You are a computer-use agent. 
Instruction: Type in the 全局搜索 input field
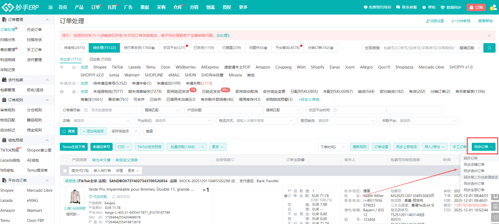click(419, 48)
